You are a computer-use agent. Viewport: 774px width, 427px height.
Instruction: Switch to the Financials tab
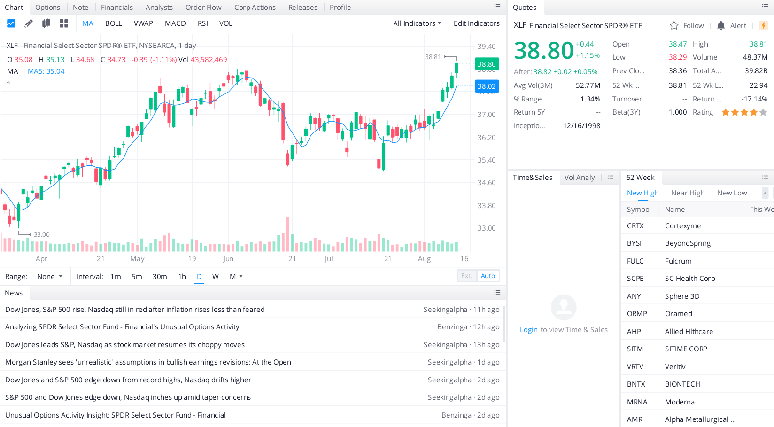pos(117,8)
